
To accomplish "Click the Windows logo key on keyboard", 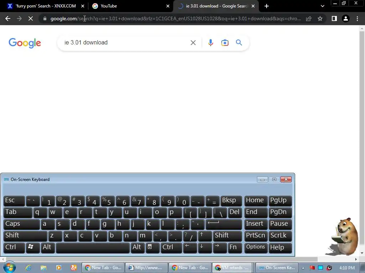I will pyautogui.click(x=33, y=248).
